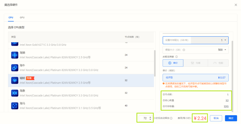Click the 总节点数 label

tap(168, 94)
